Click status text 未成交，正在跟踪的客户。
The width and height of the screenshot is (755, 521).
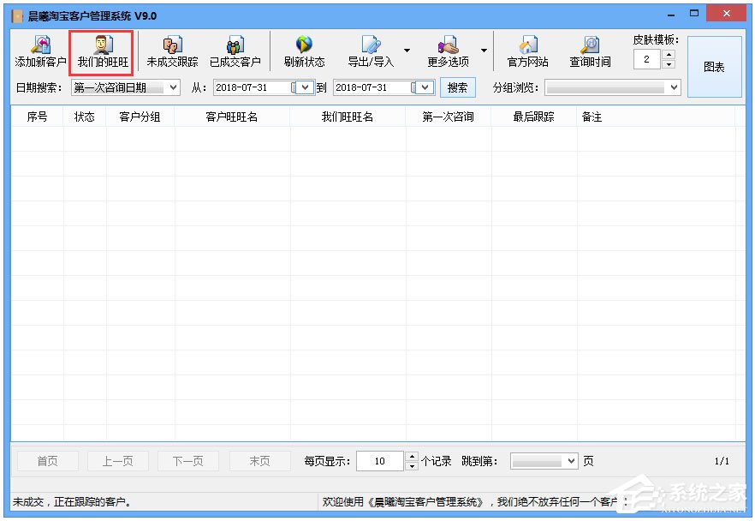click(x=72, y=502)
